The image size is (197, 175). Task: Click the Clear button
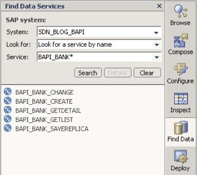point(147,73)
